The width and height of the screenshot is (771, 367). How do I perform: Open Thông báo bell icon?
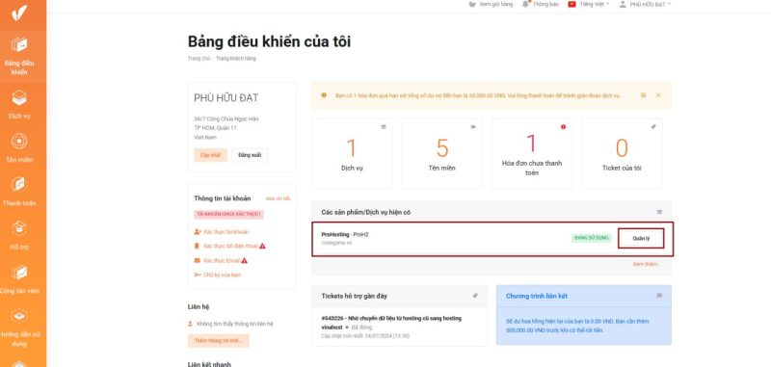point(525,4)
